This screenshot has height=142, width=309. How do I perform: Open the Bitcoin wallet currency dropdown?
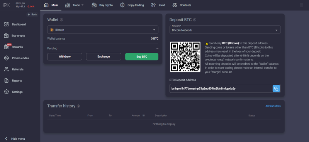103,30
